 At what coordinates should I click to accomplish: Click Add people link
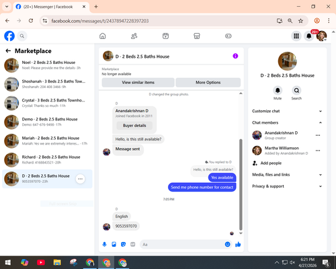[271, 163]
